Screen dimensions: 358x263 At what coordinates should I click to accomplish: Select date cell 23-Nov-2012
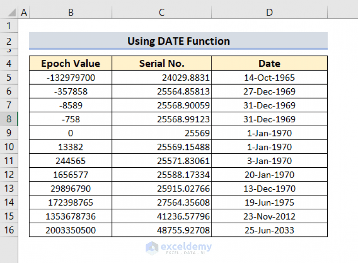point(269,216)
